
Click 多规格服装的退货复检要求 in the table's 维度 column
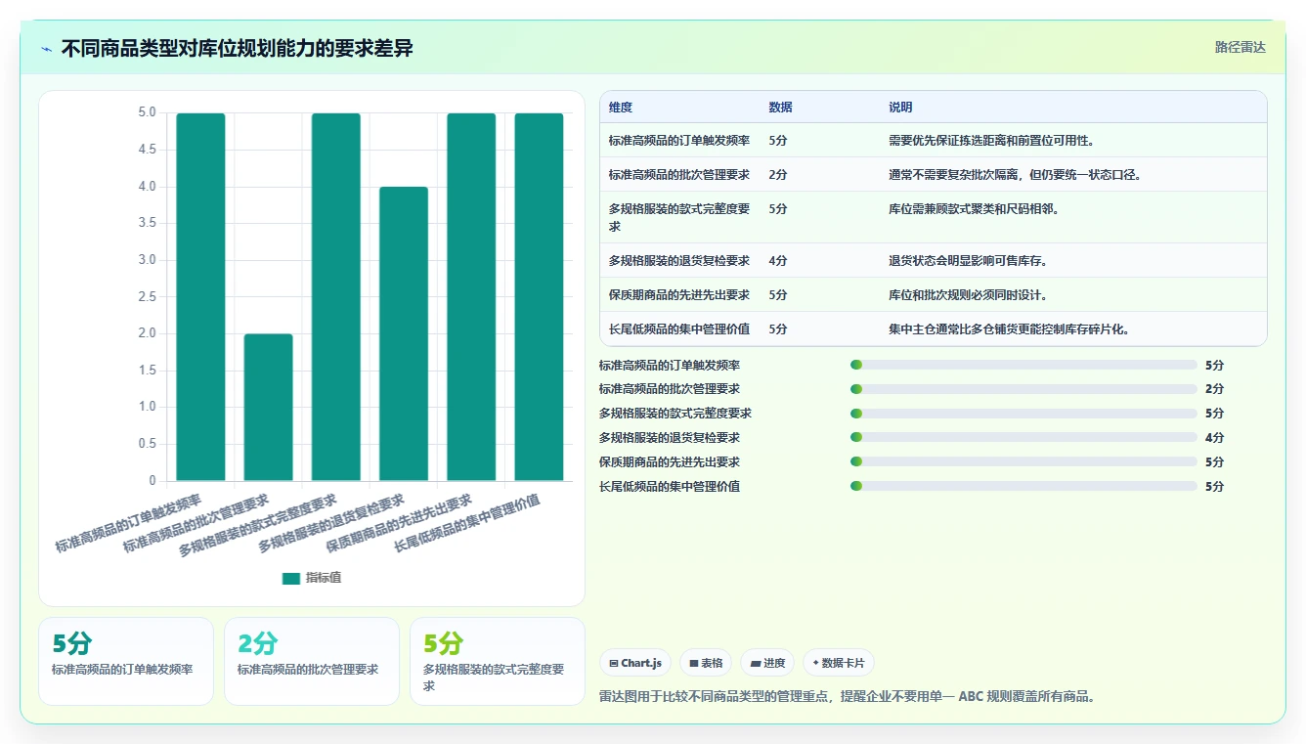(679, 261)
